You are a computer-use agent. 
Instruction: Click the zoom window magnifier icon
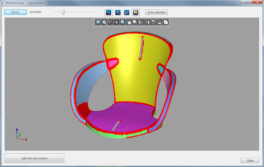pyautogui.click(x=104, y=22)
